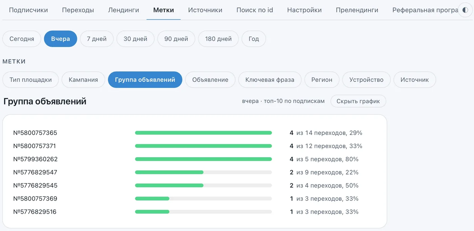Screen dimensions: 474x231
Task: Show the Регион breakdown
Action: pyautogui.click(x=322, y=80)
